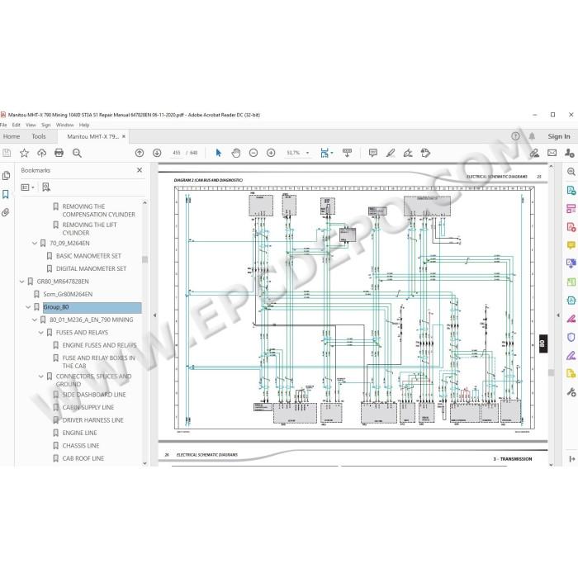Upload the file using the cloud arrow icon

click(41, 153)
